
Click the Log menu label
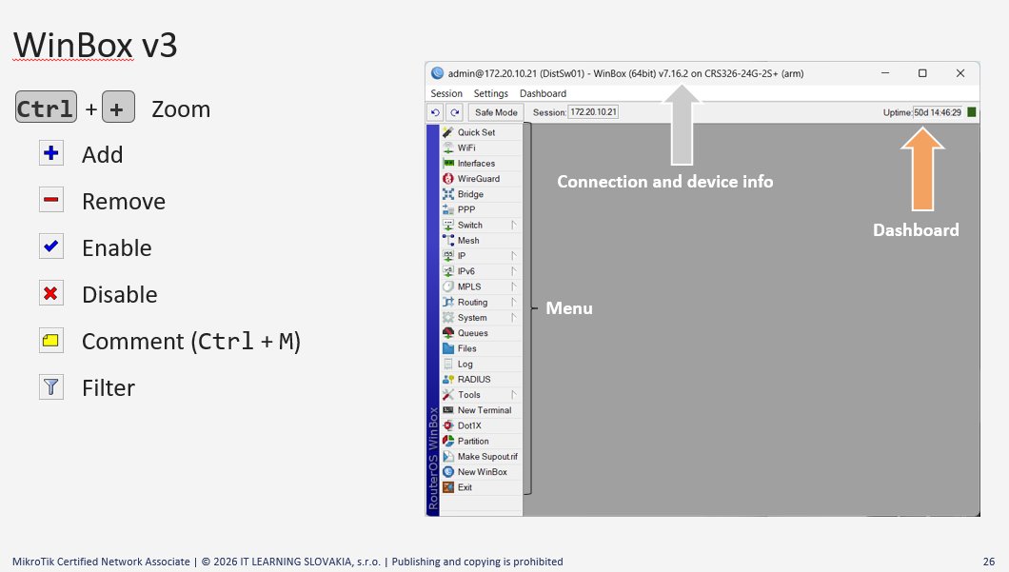[465, 364]
